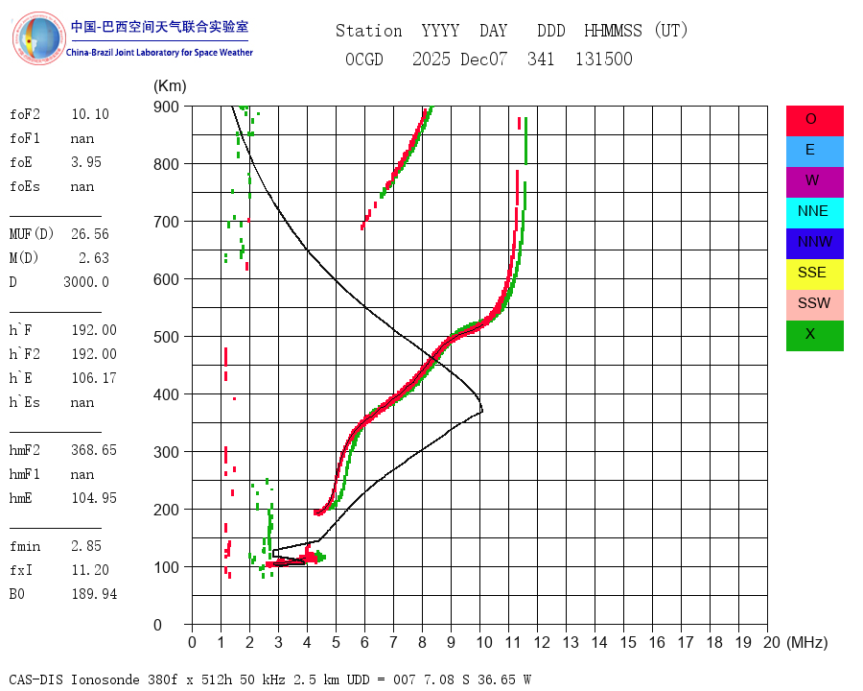
Task: Click the foEs parameter label
Action: point(25,186)
